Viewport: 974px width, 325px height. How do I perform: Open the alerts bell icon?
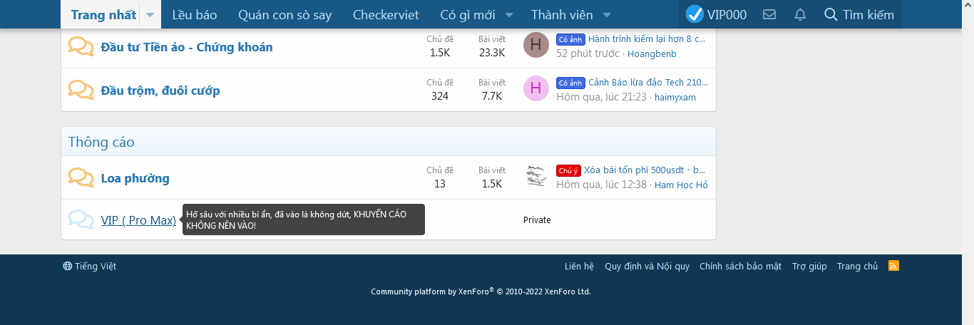tap(800, 14)
